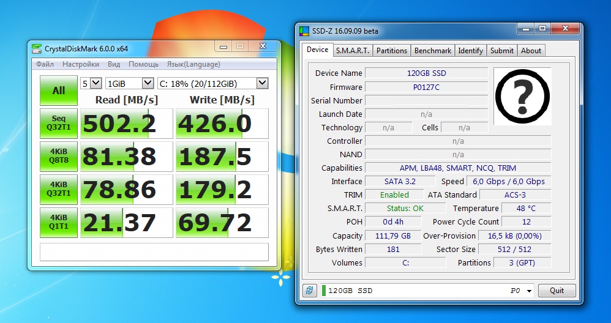611x323 pixels.
Task: Click the empty comment field in CrystalDiskMark
Action: click(x=154, y=252)
